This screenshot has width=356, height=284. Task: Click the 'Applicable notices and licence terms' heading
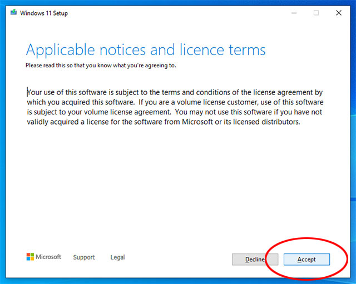coord(146,50)
